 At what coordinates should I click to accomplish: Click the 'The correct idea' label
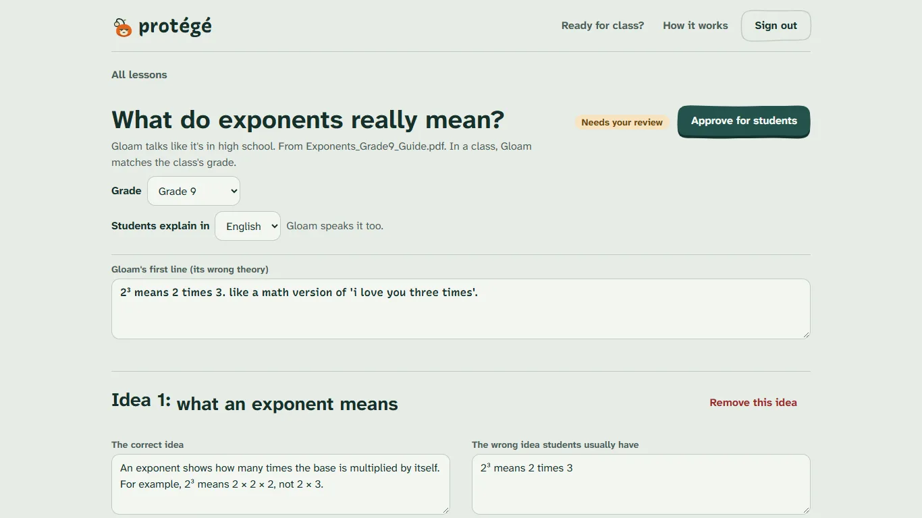click(x=147, y=444)
